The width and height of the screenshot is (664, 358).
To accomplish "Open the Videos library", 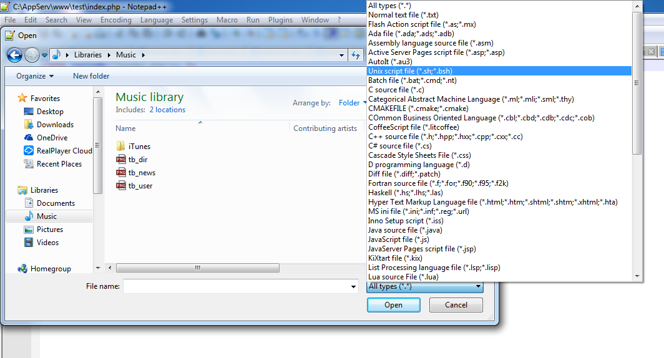I will click(47, 243).
